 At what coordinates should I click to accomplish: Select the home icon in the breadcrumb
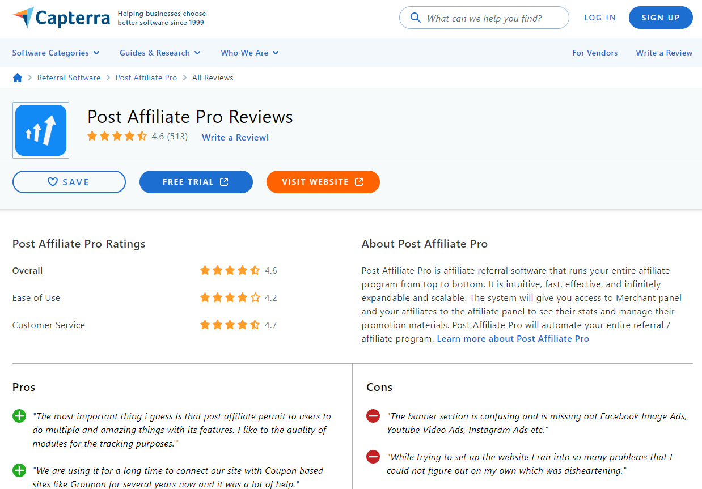(17, 78)
